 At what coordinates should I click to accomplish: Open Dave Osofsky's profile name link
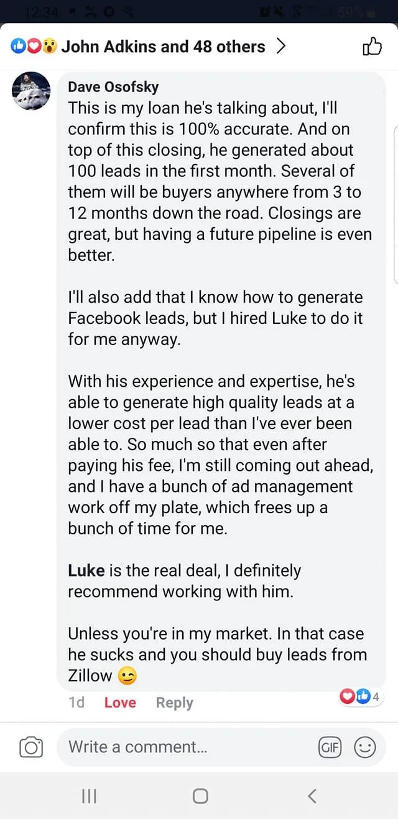click(x=113, y=87)
